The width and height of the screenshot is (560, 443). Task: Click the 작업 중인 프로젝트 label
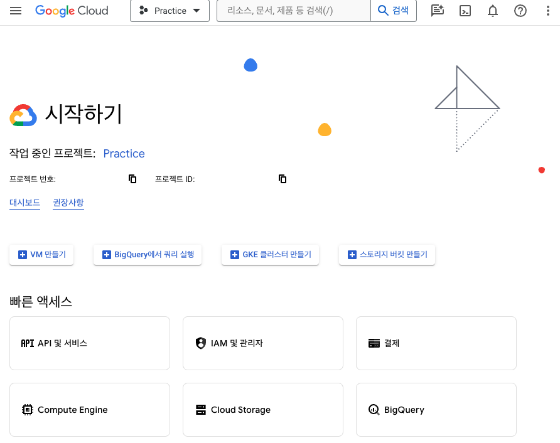[53, 153]
